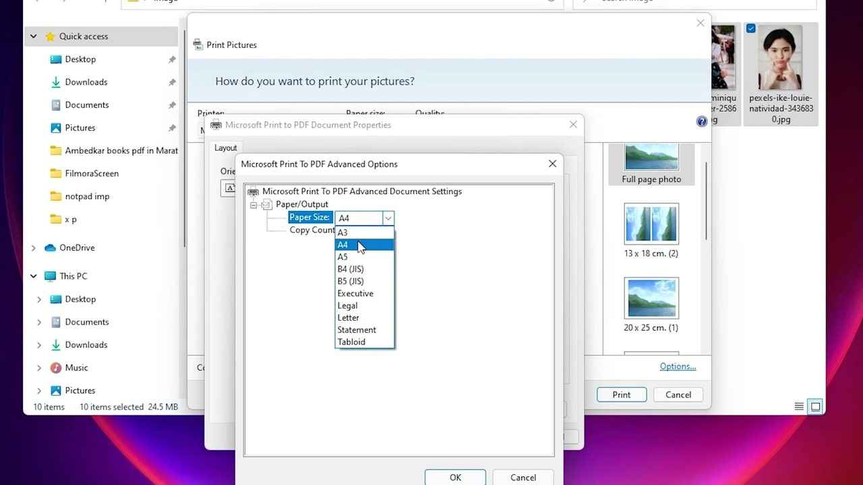863x485 pixels.
Task: Open the Paper Size combo box arrow
Action: (388, 218)
